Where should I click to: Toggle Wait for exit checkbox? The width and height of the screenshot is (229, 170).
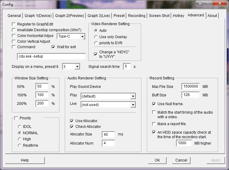(54, 47)
